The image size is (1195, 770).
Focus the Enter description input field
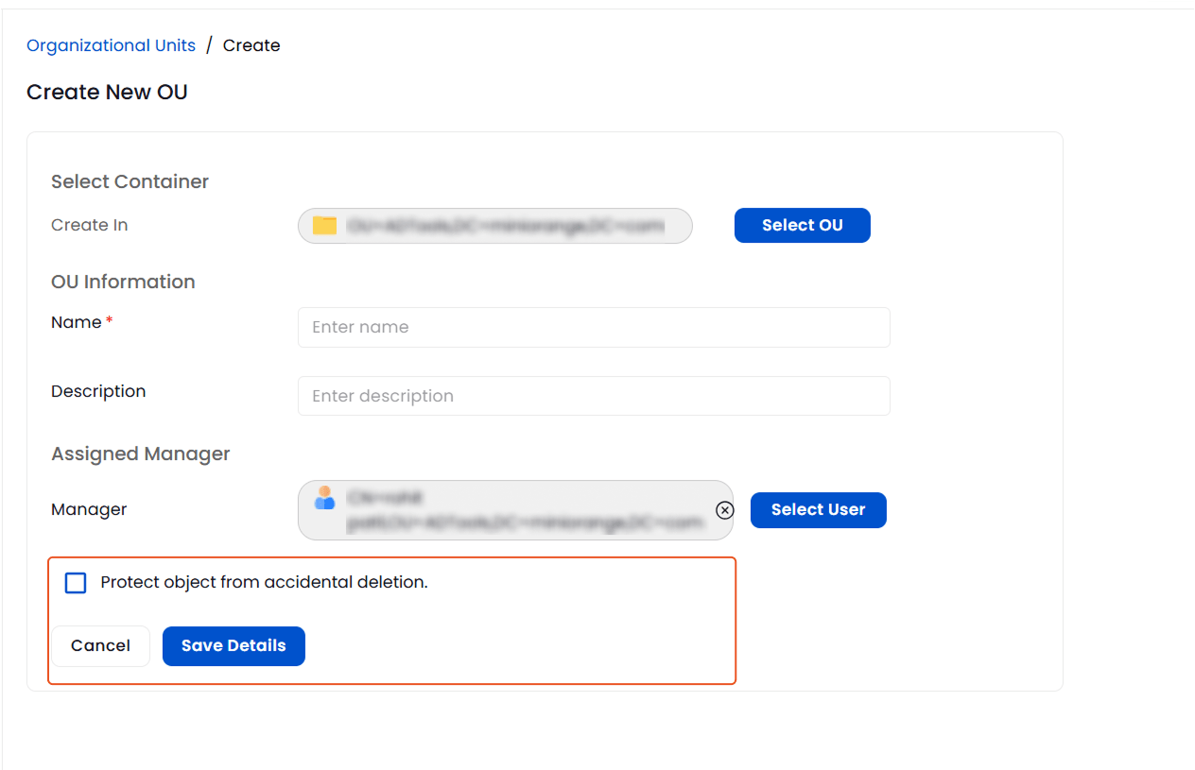[593, 395]
